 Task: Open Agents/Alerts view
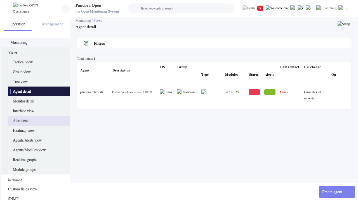(x=39, y=140)
